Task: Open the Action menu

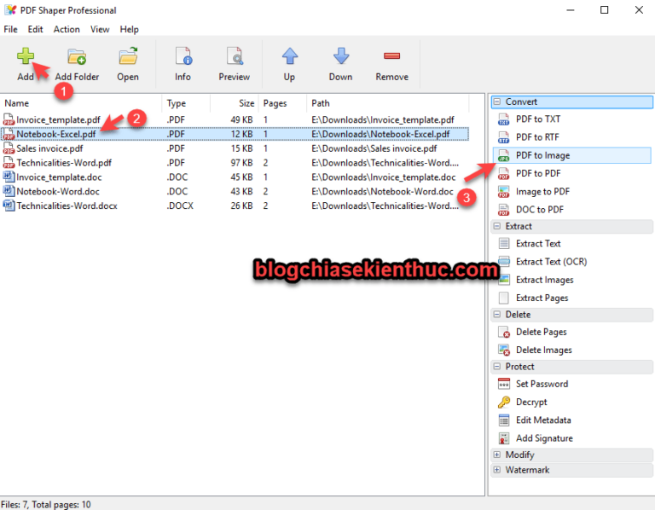Action: 67,29
